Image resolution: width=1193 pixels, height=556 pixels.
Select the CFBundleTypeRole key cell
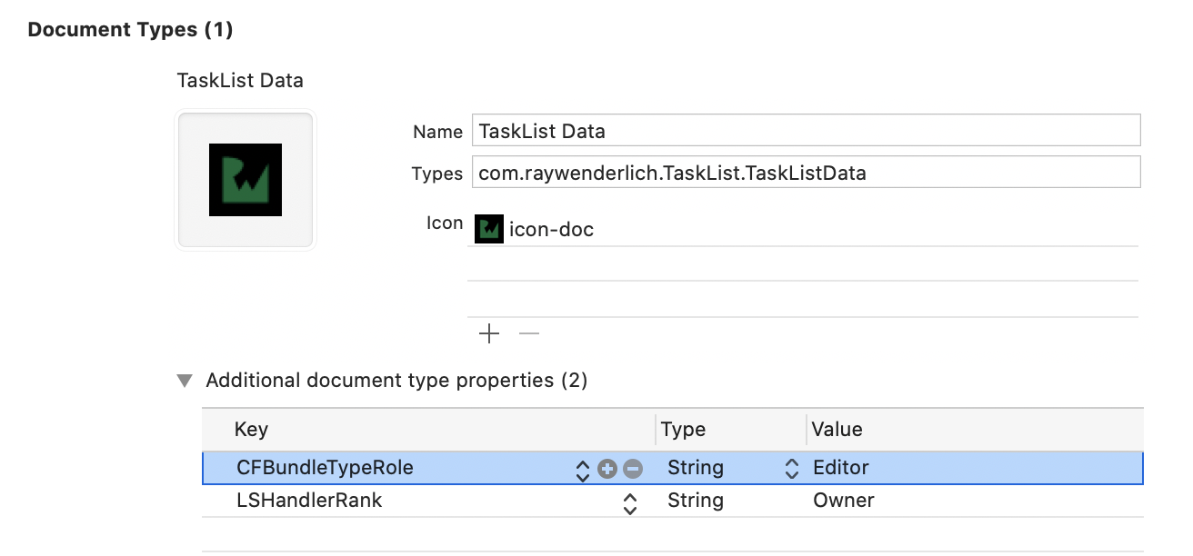pos(326,468)
